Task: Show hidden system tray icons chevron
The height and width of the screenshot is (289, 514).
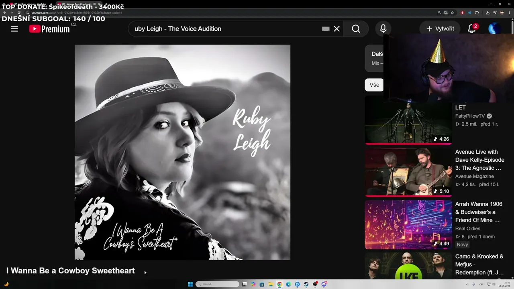Action: (466, 284)
